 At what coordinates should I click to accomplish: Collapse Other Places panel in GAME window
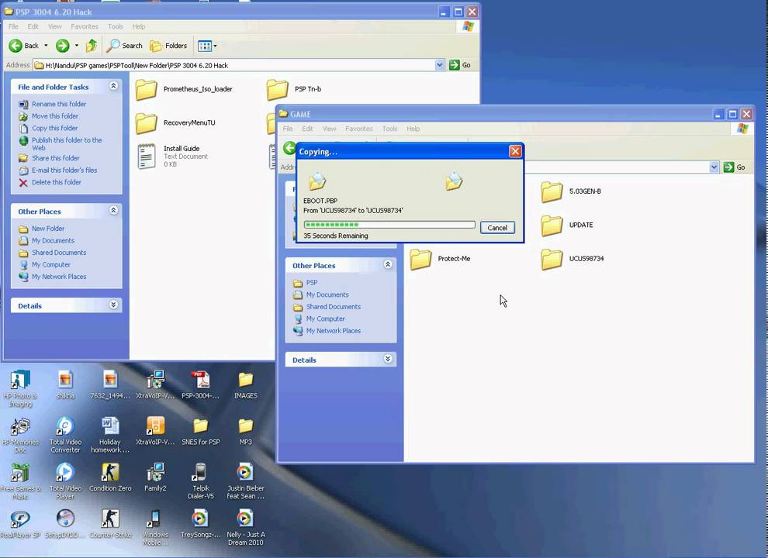pos(387,265)
